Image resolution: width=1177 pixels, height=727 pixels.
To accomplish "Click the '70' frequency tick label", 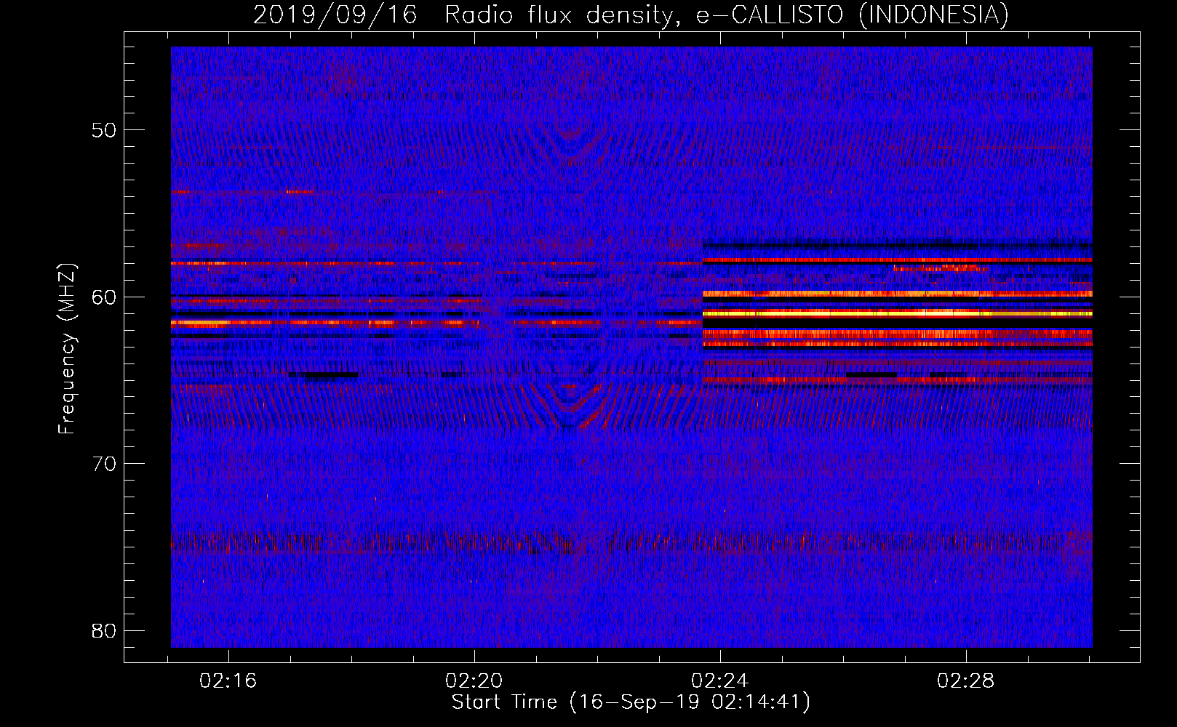I will [104, 464].
